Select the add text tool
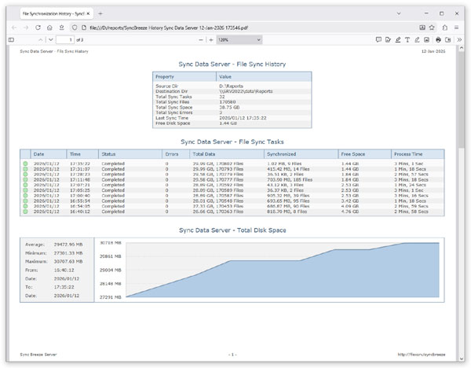 [407, 40]
